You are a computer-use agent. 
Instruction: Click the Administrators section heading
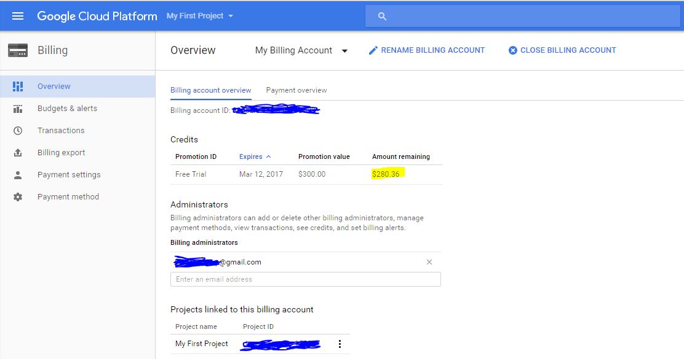[x=199, y=204]
